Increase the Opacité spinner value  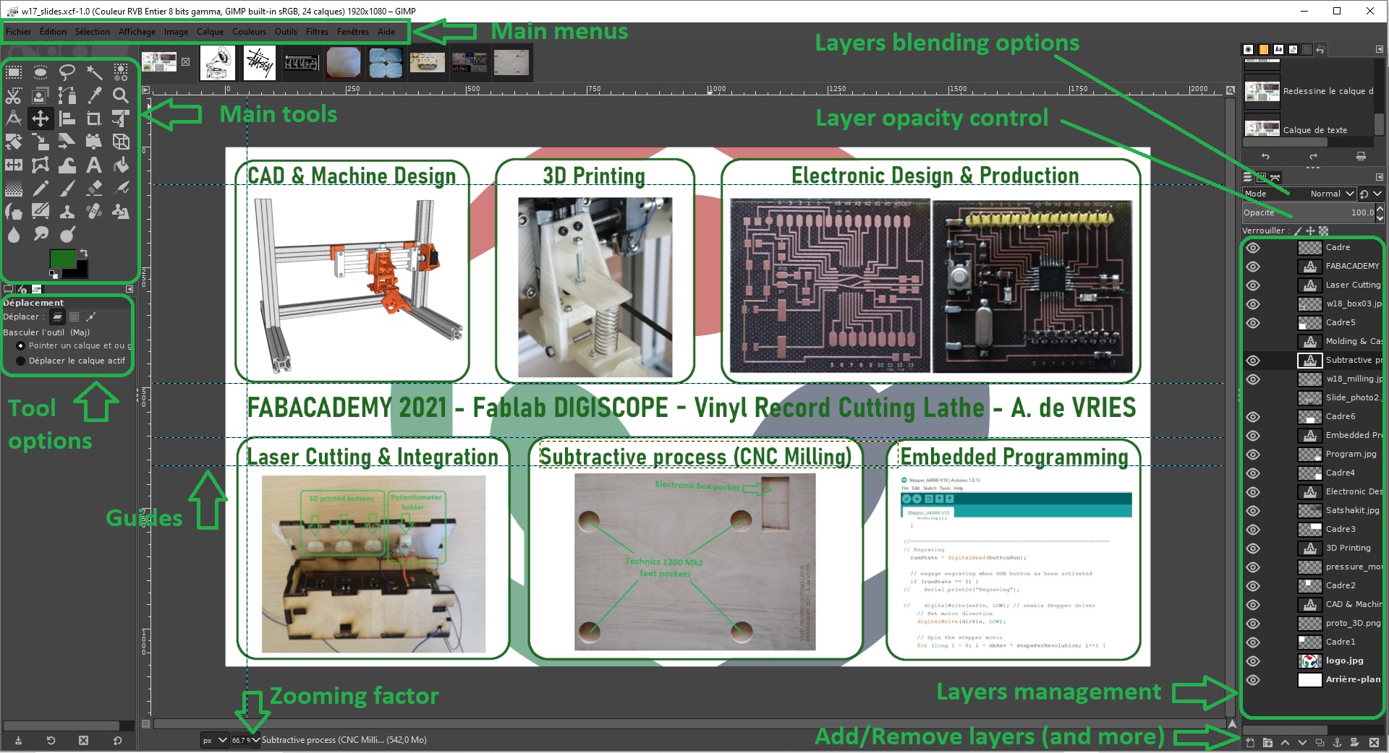pyautogui.click(x=1380, y=210)
